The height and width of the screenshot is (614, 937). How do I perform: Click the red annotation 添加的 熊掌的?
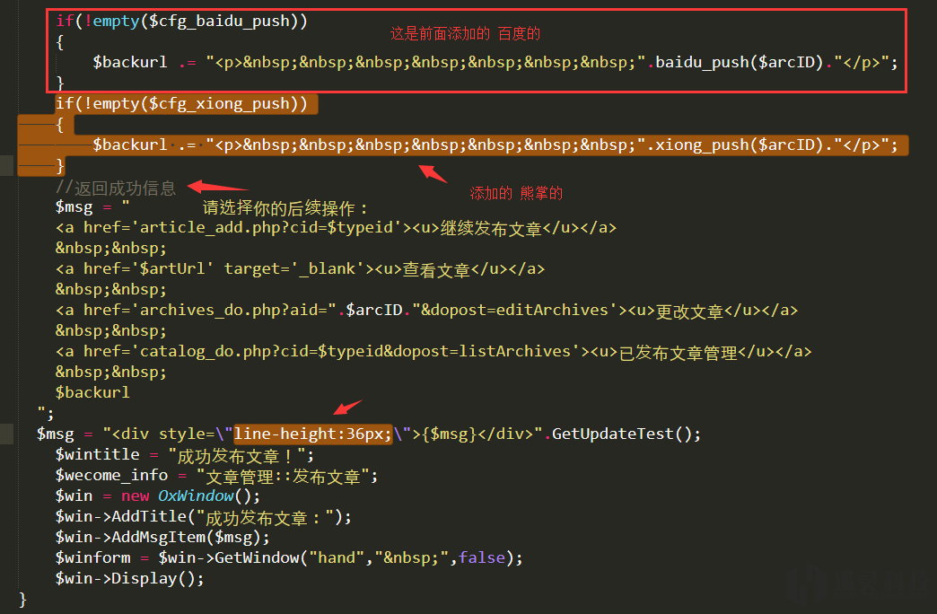pyautogui.click(x=516, y=193)
